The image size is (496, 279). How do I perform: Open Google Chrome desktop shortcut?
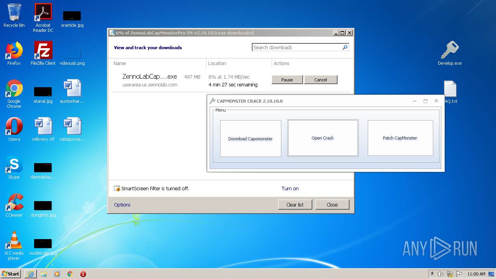click(x=14, y=94)
